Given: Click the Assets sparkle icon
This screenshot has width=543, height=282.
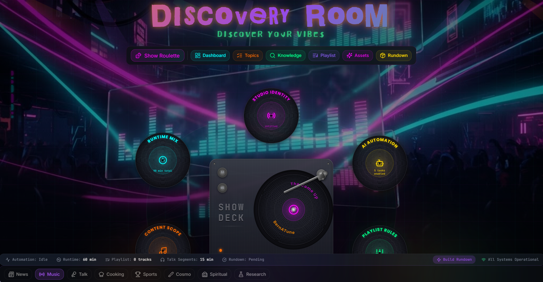Looking at the screenshot, I should tap(349, 55).
